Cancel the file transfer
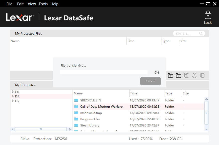 tap(151, 81)
